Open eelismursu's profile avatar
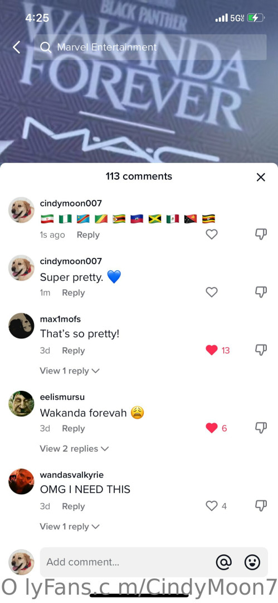The width and height of the screenshot is (278, 603). click(22, 404)
